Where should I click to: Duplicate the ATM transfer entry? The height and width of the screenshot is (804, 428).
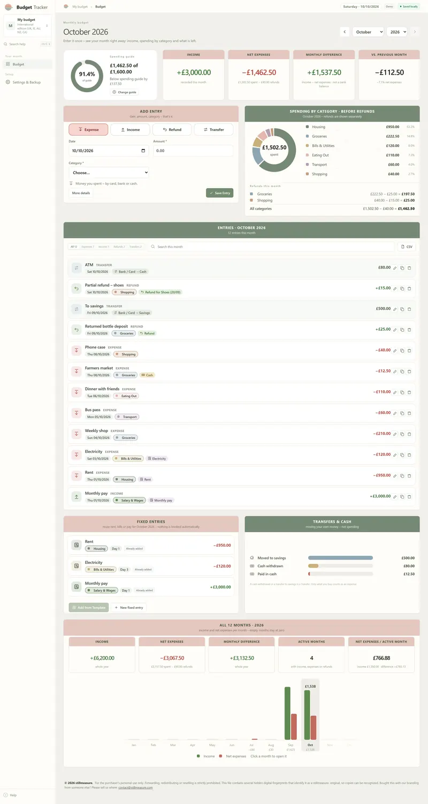pos(402,268)
